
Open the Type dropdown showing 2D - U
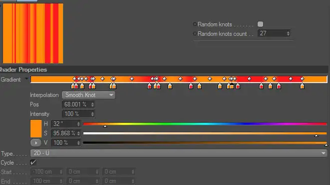click(179, 153)
